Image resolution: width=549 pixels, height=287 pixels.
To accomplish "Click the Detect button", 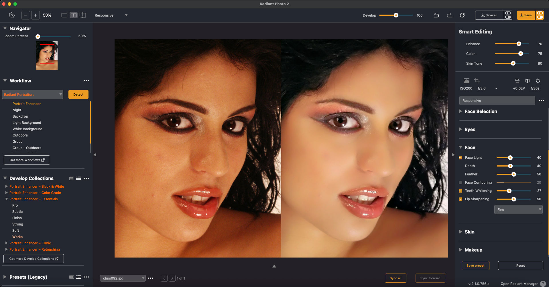I will coord(78,94).
